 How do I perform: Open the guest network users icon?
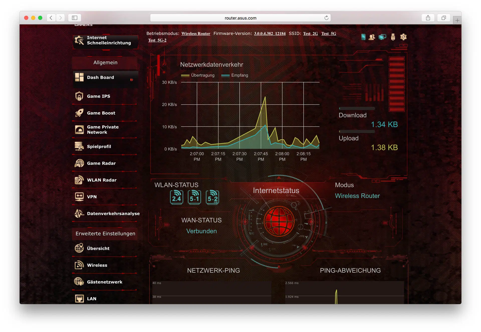[372, 37]
